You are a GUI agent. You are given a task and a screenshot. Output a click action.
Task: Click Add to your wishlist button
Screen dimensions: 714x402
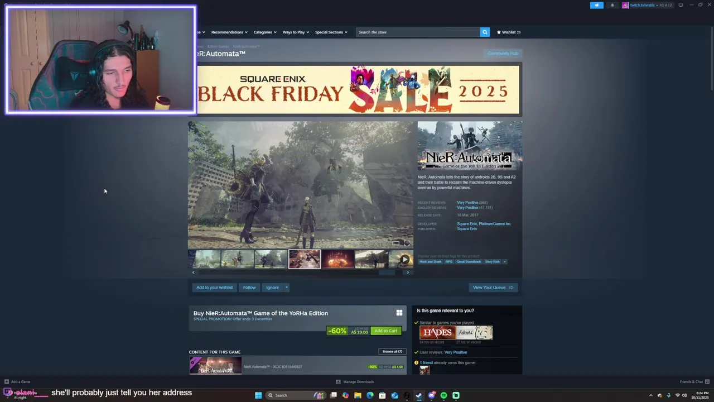[x=214, y=288]
